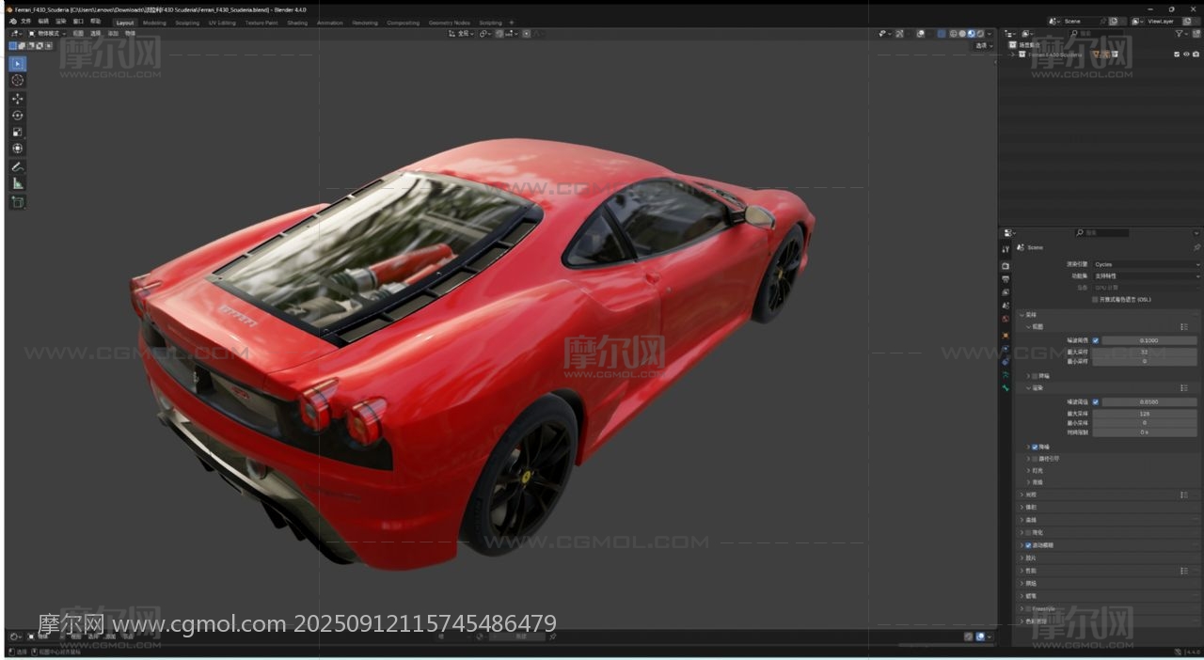
Task: Add a new workspace with plus button
Action: 512,23
